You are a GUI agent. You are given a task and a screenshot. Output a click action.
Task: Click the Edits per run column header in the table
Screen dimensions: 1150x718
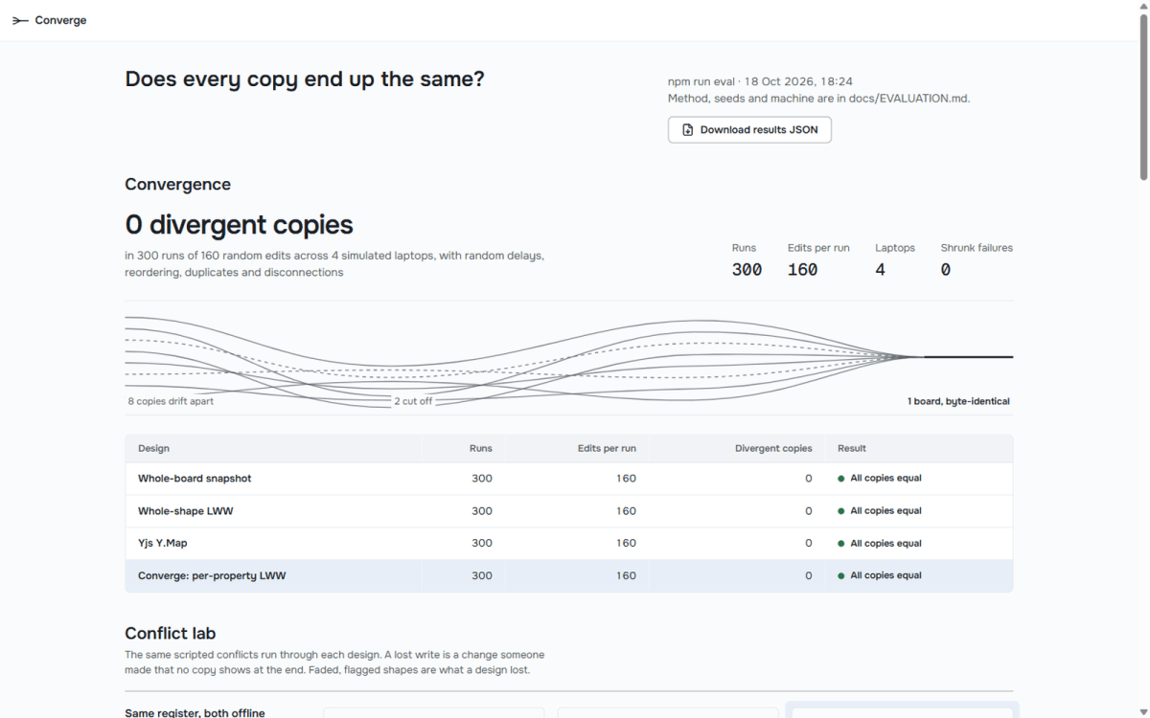click(607, 448)
